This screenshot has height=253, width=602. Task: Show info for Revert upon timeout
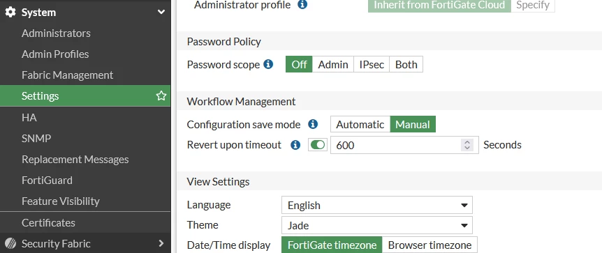pos(295,145)
